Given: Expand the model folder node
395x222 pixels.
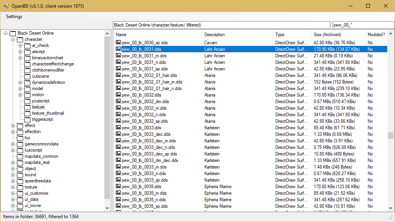Looking at the screenshot, I should [20, 88].
